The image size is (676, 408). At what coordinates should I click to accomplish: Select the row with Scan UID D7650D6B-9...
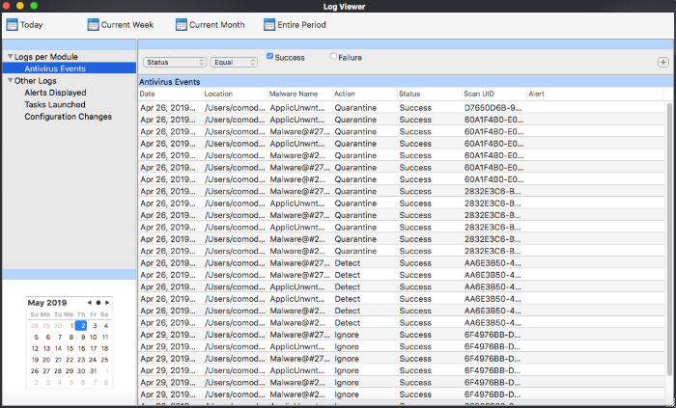tap(402, 108)
